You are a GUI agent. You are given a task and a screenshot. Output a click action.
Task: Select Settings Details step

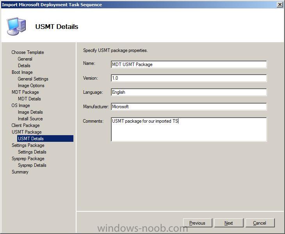(32, 152)
